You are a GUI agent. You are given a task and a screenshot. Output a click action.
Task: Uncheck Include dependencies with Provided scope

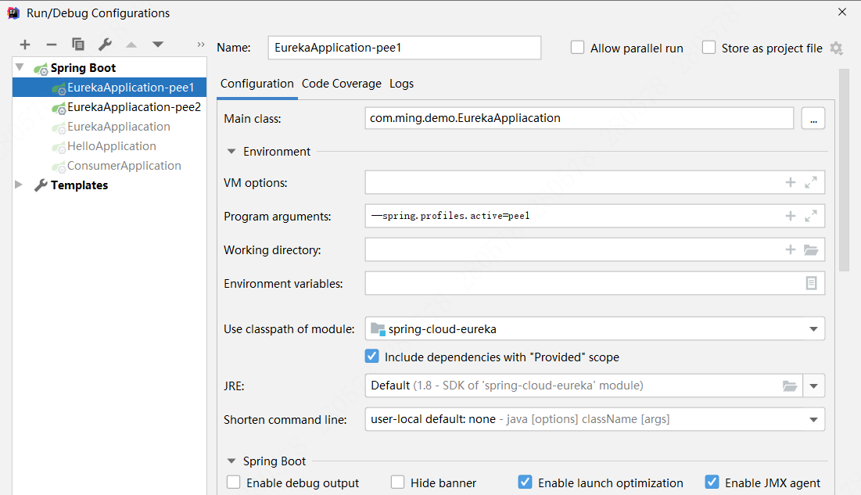click(x=371, y=357)
